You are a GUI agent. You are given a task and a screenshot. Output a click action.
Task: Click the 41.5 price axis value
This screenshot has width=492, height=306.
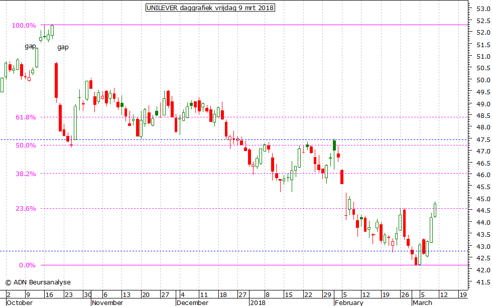point(483,282)
